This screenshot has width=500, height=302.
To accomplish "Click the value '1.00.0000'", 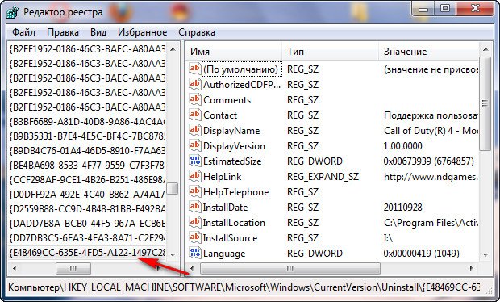I will (402, 145).
